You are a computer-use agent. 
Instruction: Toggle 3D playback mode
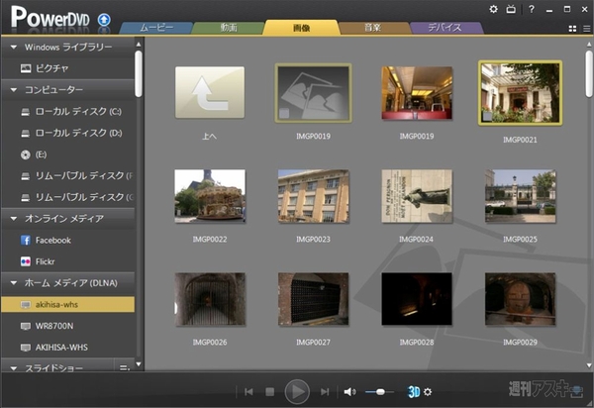pos(414,392)
